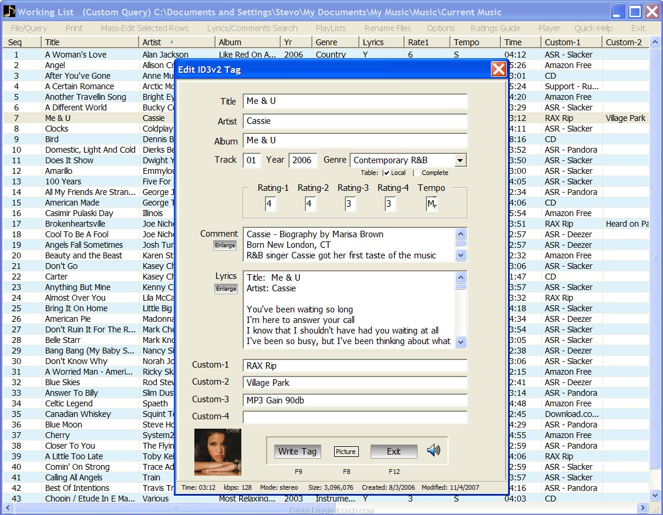Click the Custom-1 field with RAX Rip
This screenshot has width=663, height=515.
tap(355, 366)
